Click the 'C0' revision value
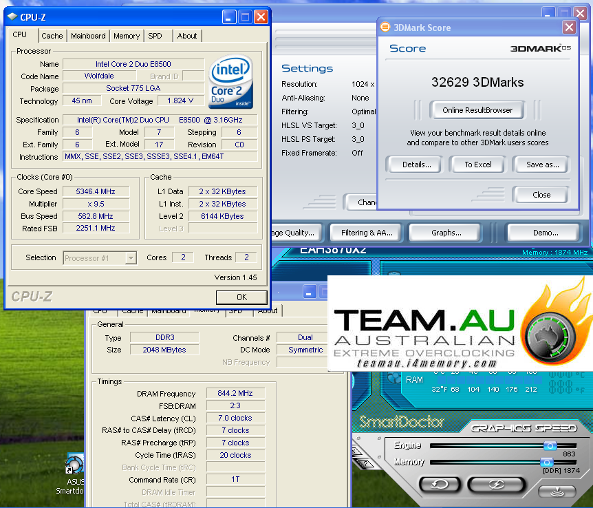This screenshot has width=593, height=508. click(239, 145)
